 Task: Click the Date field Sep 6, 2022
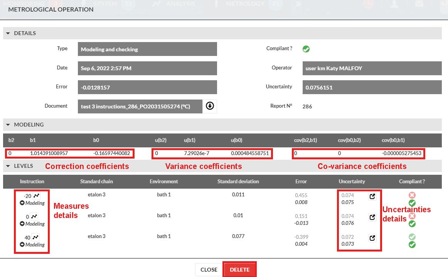(147, 68)
